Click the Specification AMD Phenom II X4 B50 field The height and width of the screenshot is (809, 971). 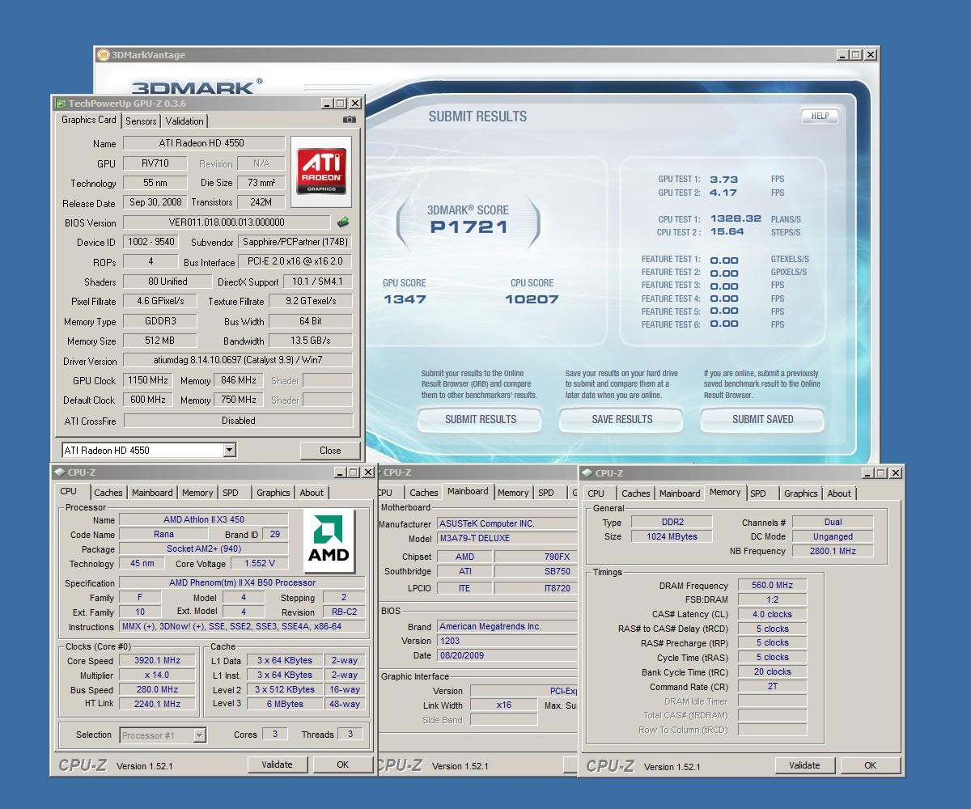pos(242,582)
